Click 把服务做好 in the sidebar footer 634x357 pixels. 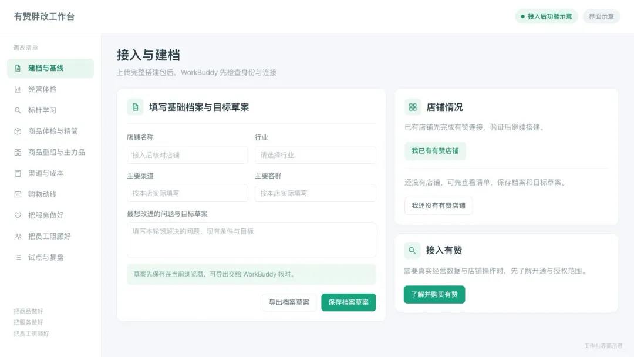[x=28, y=322]
